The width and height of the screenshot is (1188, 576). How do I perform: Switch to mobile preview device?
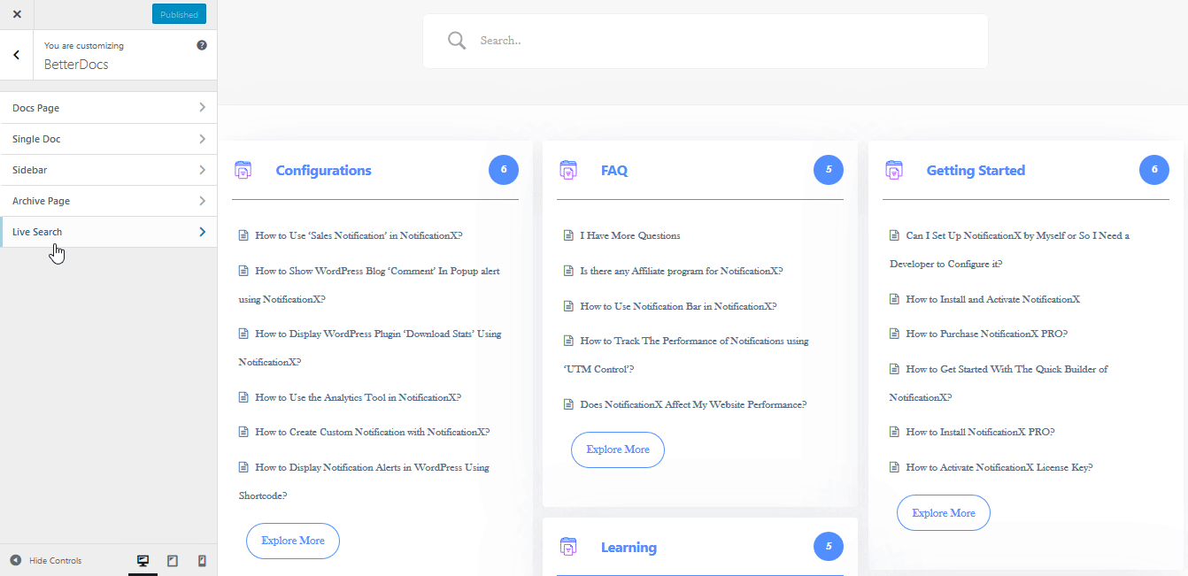point(202,560)
